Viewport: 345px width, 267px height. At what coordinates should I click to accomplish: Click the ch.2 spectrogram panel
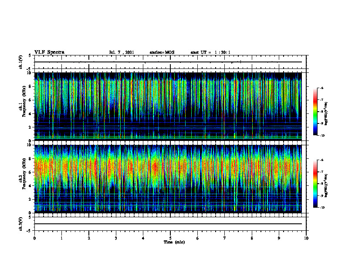click(168, 179)
